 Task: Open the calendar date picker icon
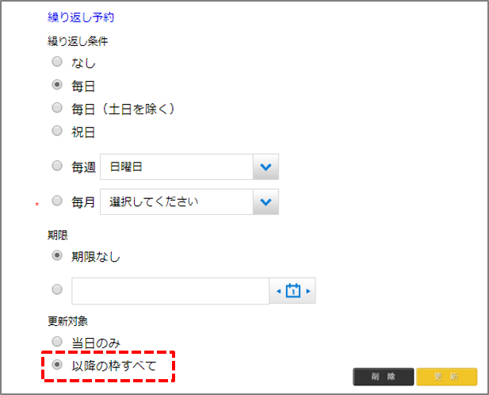293,291
